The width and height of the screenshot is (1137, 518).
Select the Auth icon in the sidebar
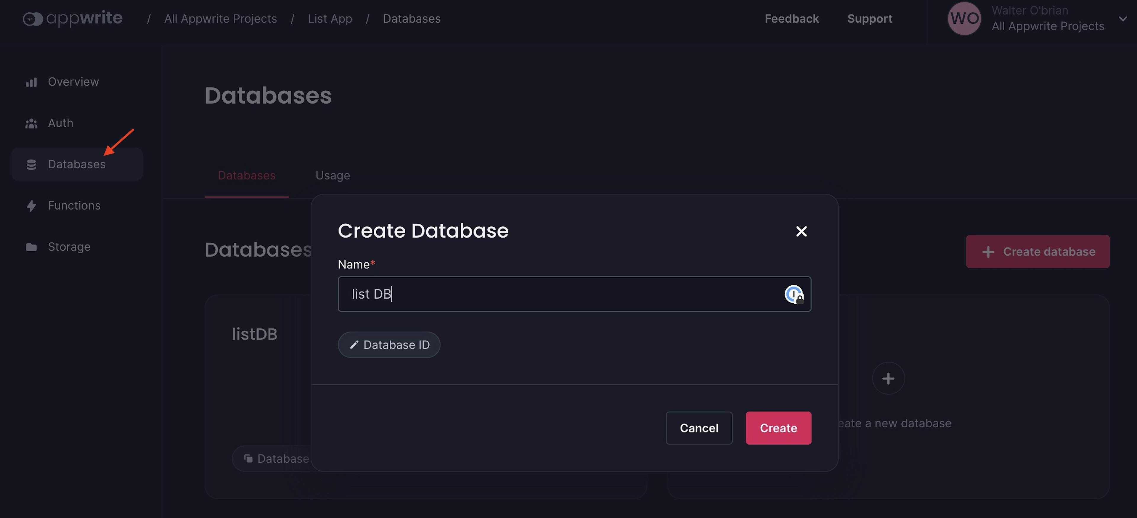(x=31, y=123)
